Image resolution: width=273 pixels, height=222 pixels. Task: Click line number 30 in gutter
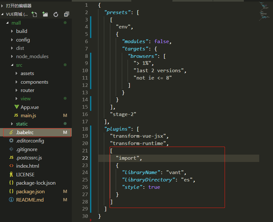(85, 216)
